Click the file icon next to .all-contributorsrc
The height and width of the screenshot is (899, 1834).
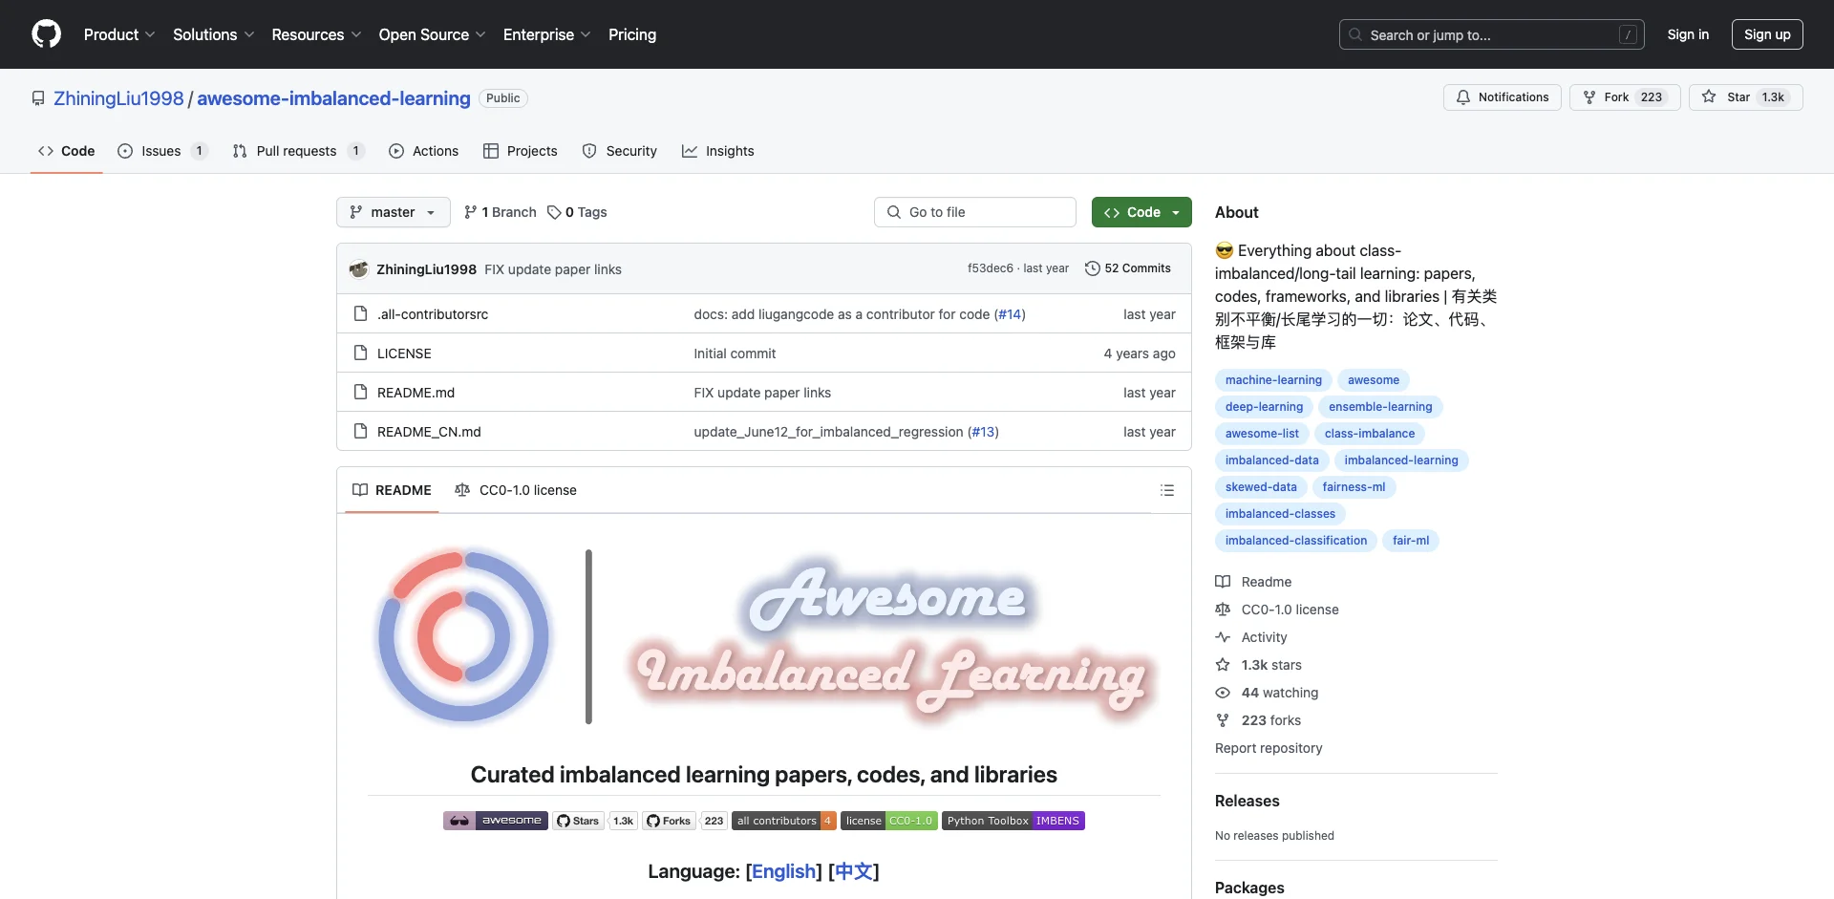pos(360,313)
